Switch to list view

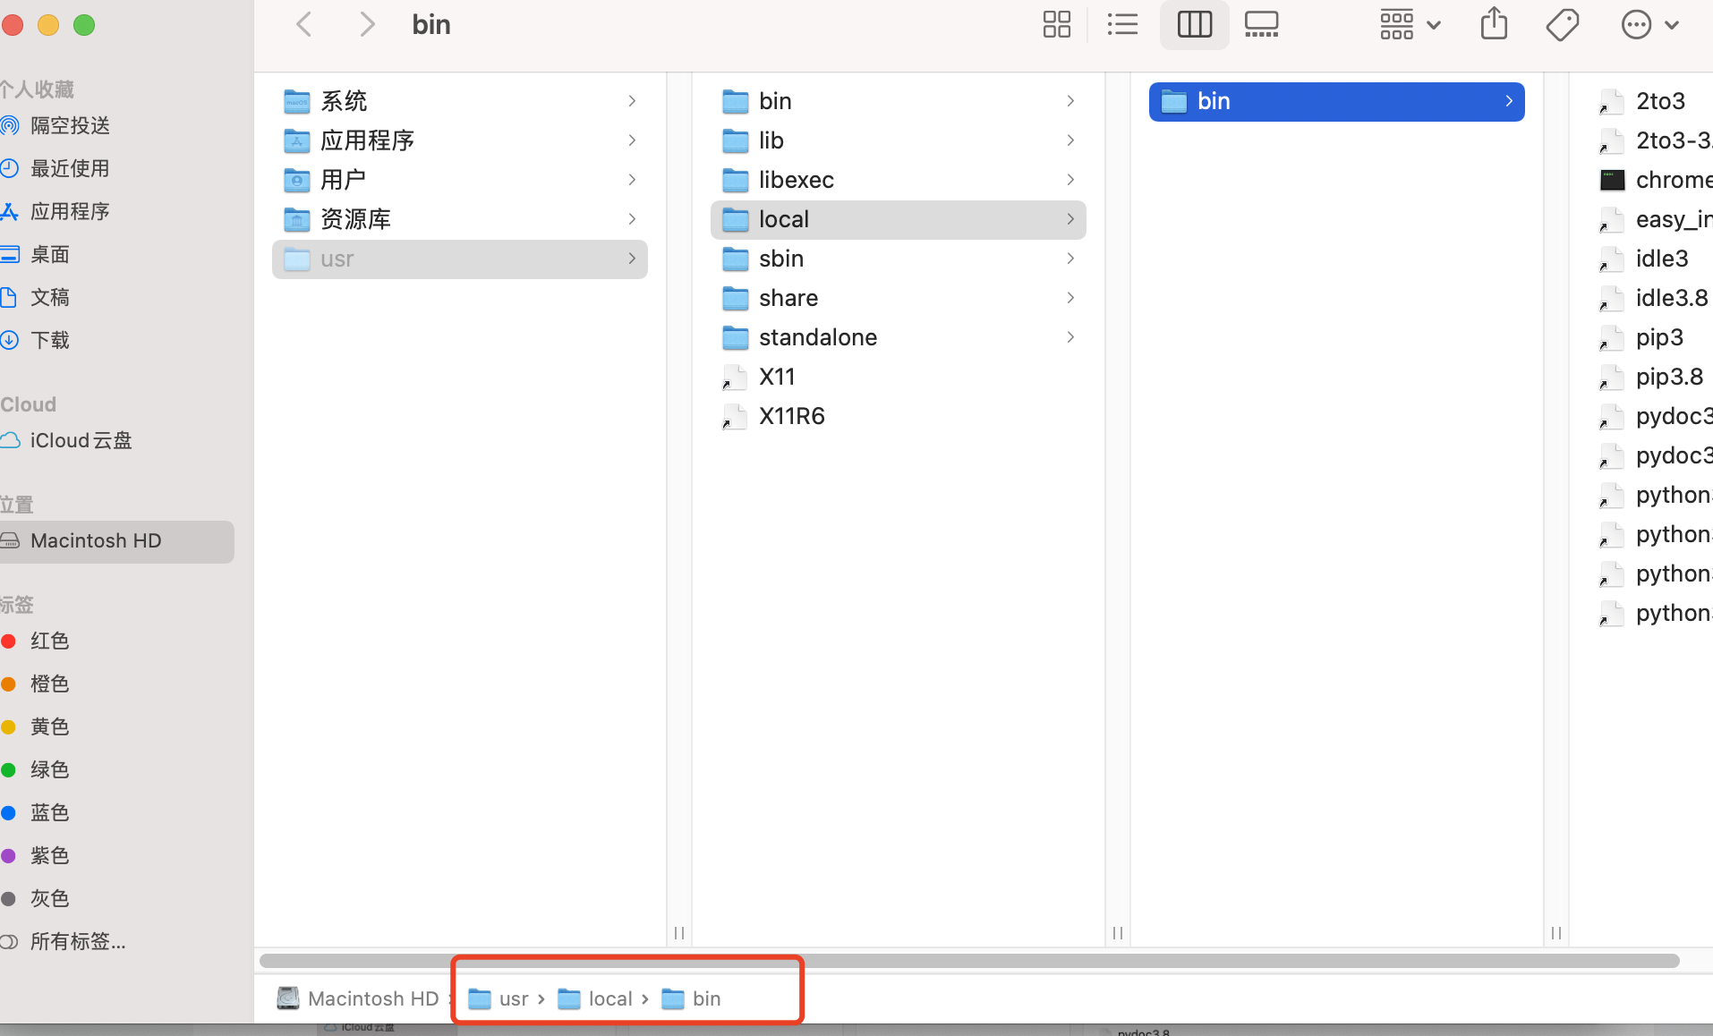coord(1121,24)
